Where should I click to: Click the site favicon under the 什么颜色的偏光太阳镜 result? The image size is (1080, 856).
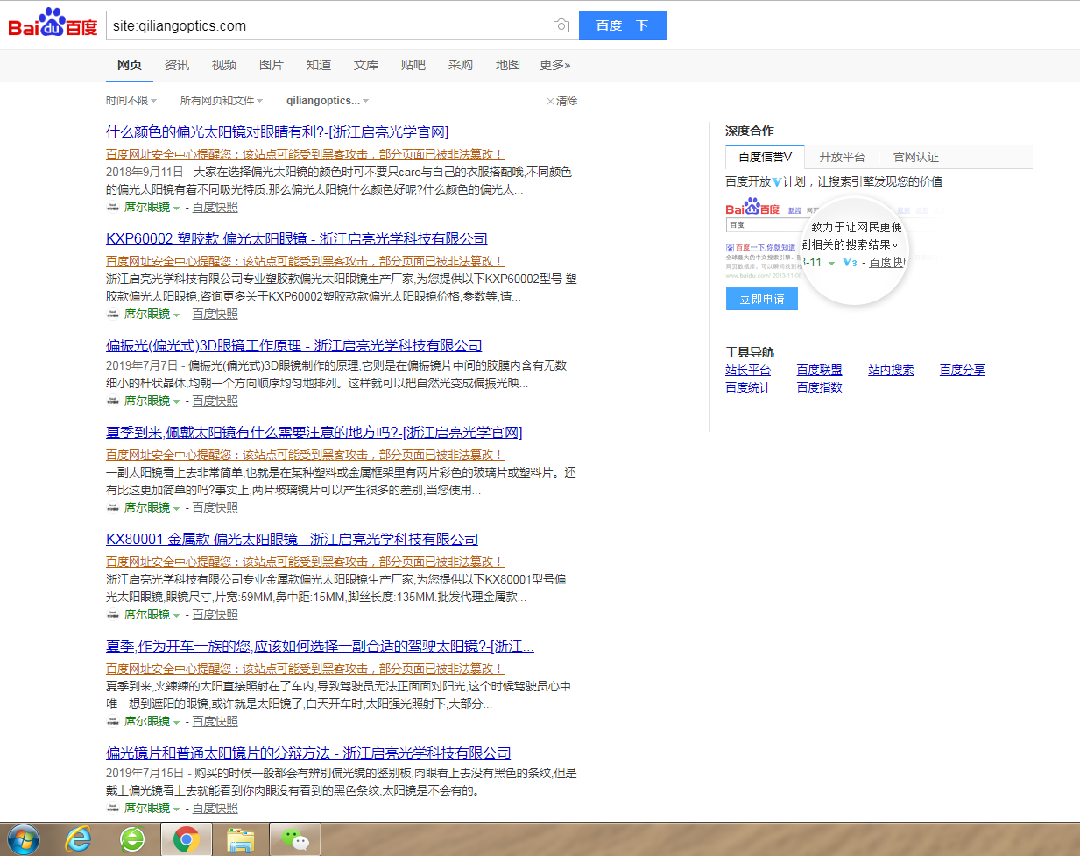(113, 208)
